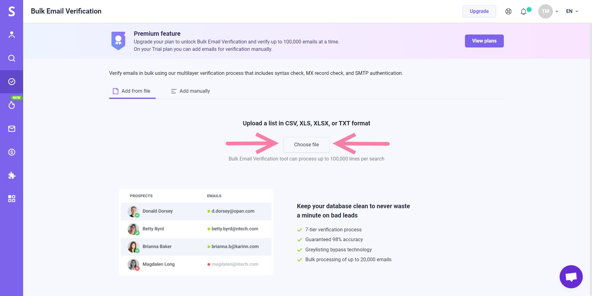Click the PROSPECTS column header
This screenshot has height=296, width=592.
[x=141, y=196]
